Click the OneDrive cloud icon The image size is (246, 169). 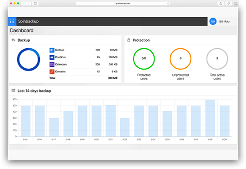tap(52, 57)
